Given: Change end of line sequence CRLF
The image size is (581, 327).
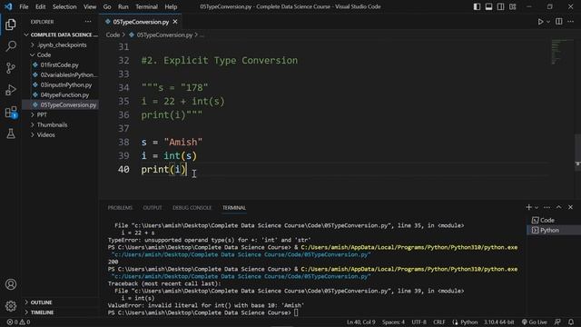Looking at the screenshot, I should 439,322.
